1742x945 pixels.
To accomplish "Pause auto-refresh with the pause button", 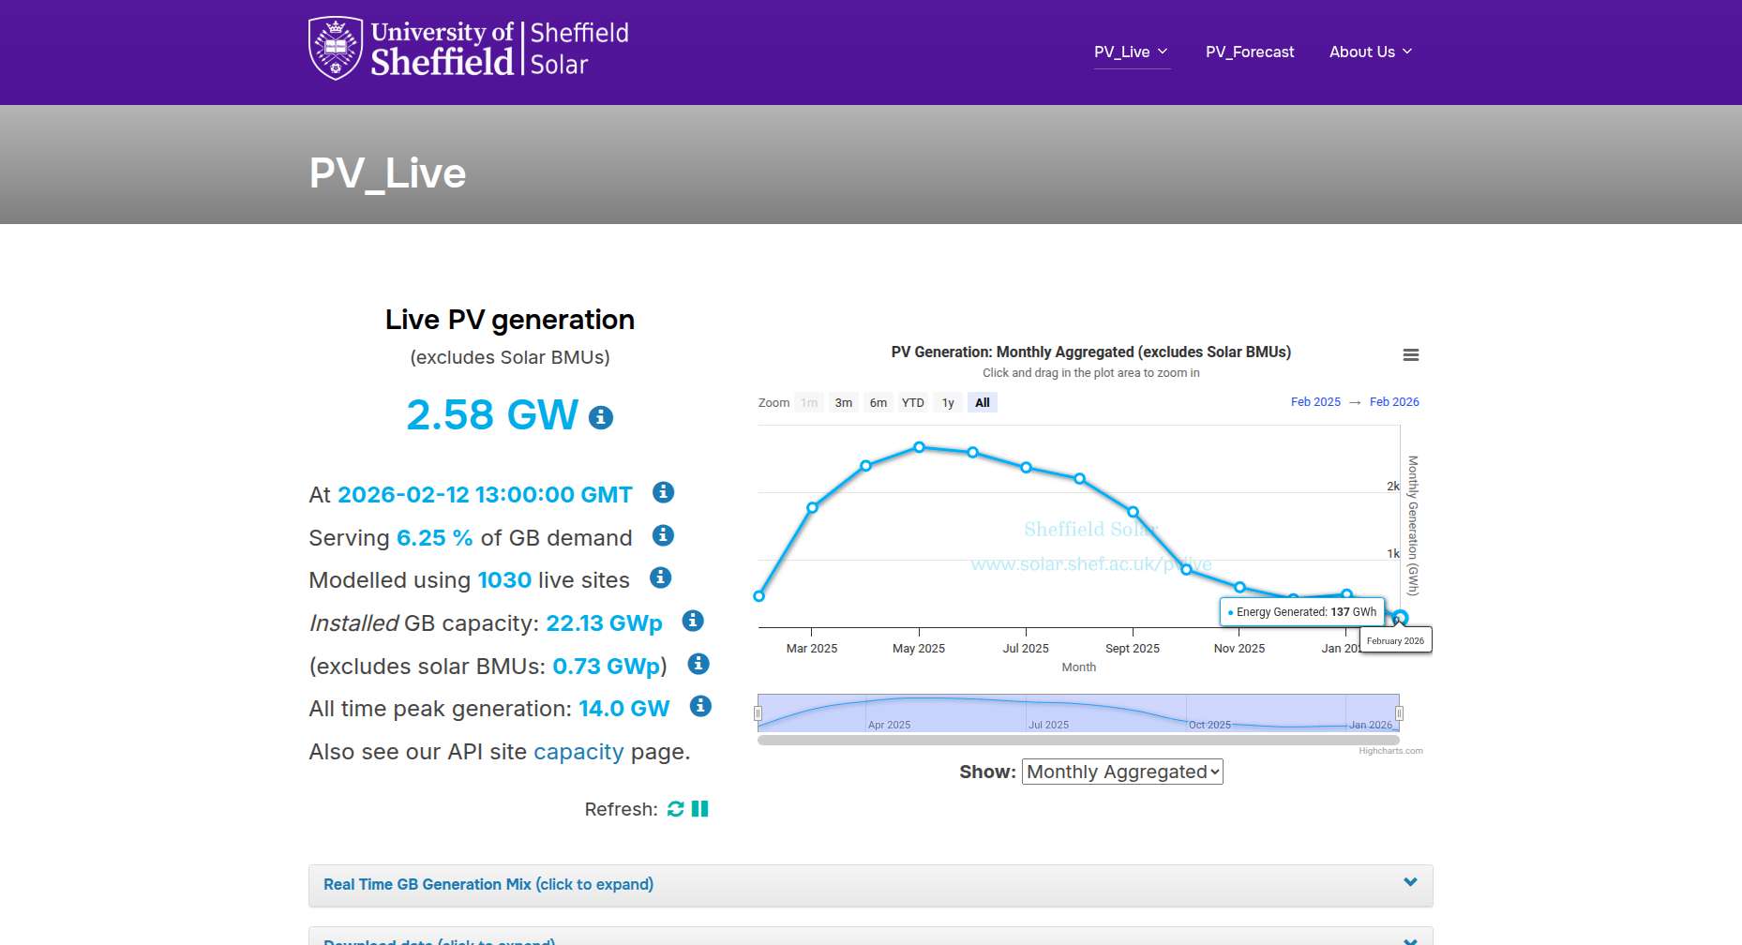I will (699, 809).
